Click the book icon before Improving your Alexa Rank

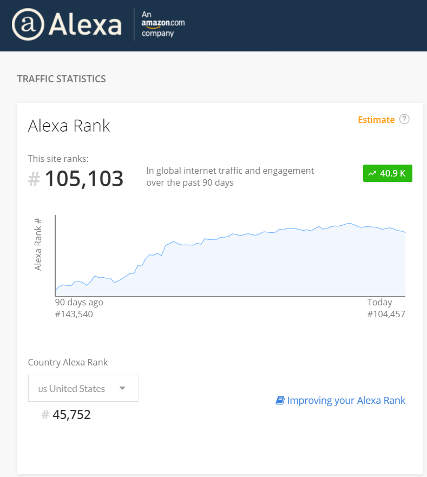[280, 400]
